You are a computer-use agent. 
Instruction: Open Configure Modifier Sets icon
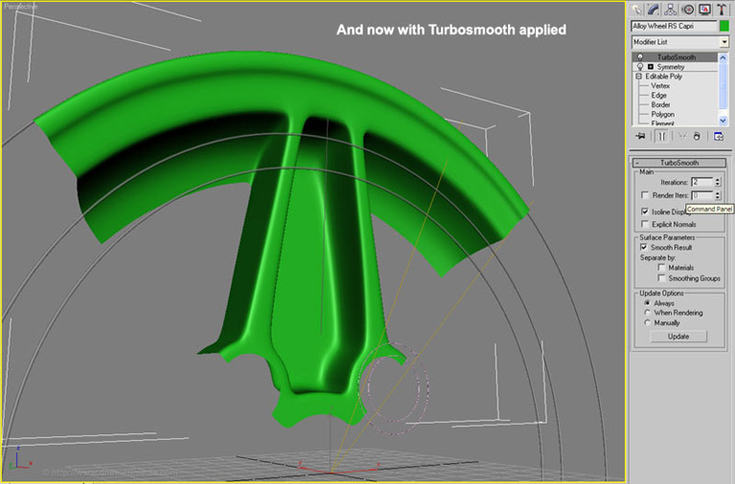point(719,137)
